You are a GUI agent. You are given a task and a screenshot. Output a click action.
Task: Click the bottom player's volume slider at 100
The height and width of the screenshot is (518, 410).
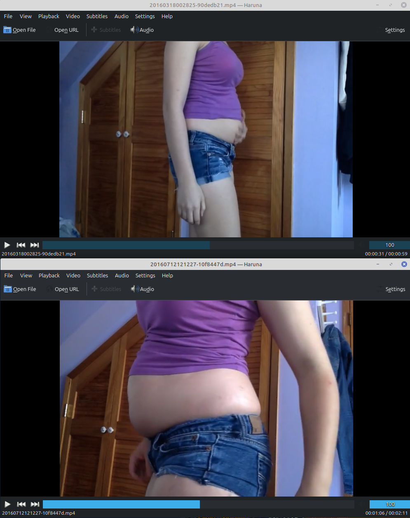pos(389,504)
